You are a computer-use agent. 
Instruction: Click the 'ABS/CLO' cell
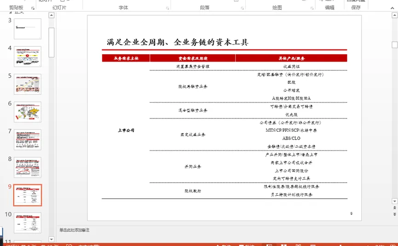coord(291,138)
